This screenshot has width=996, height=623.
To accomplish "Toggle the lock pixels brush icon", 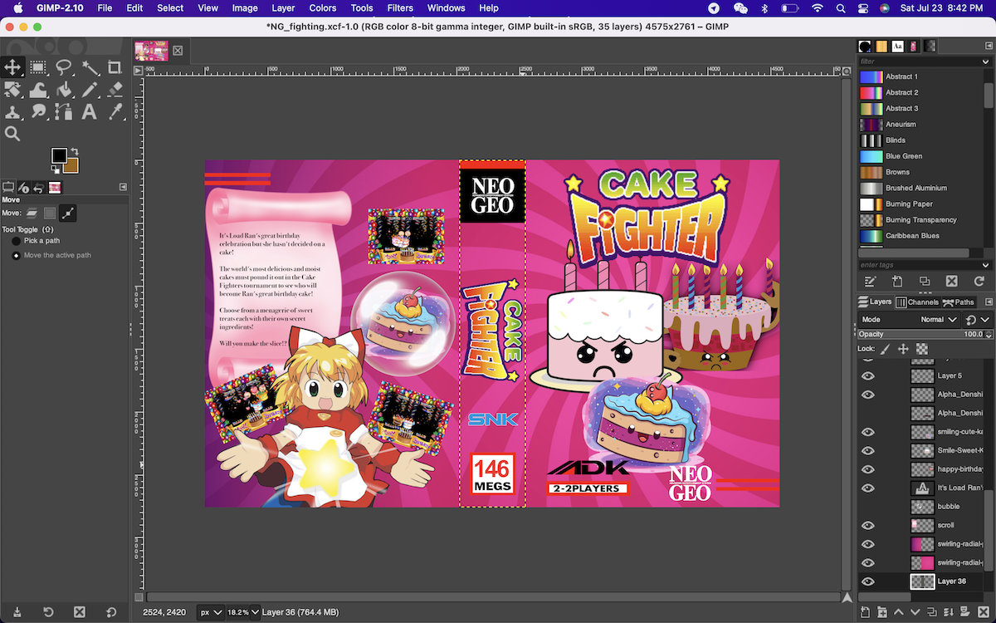I will tap(885, 349).
